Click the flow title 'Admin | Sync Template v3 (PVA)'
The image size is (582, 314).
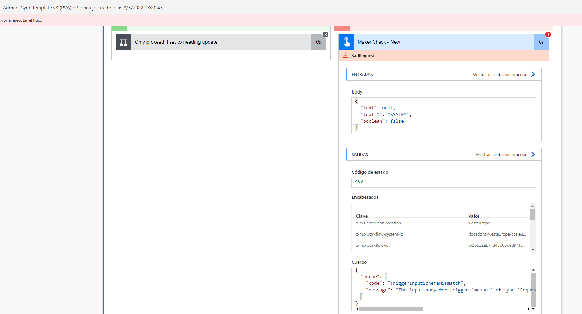tap(37, 8)
